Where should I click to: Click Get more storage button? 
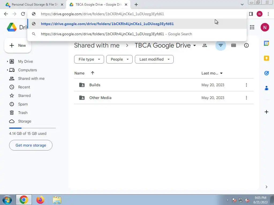coord(31,145)
